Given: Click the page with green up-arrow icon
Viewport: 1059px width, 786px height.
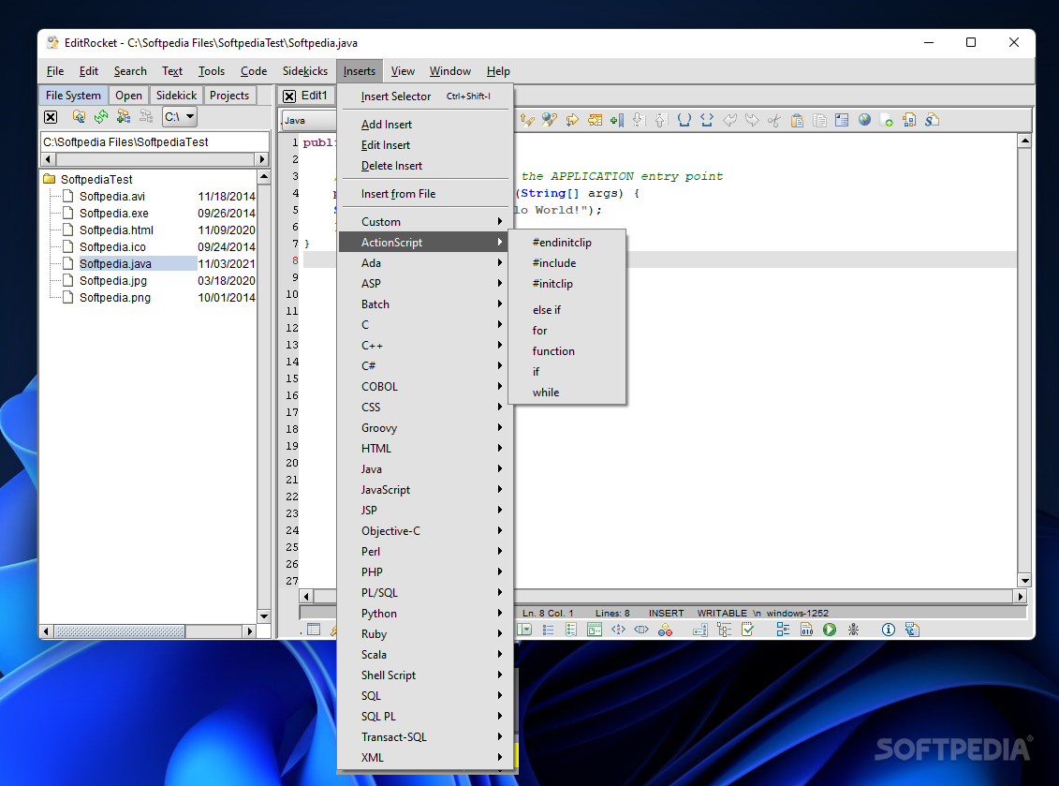Looking at the screenshot, I should [888, 120].
